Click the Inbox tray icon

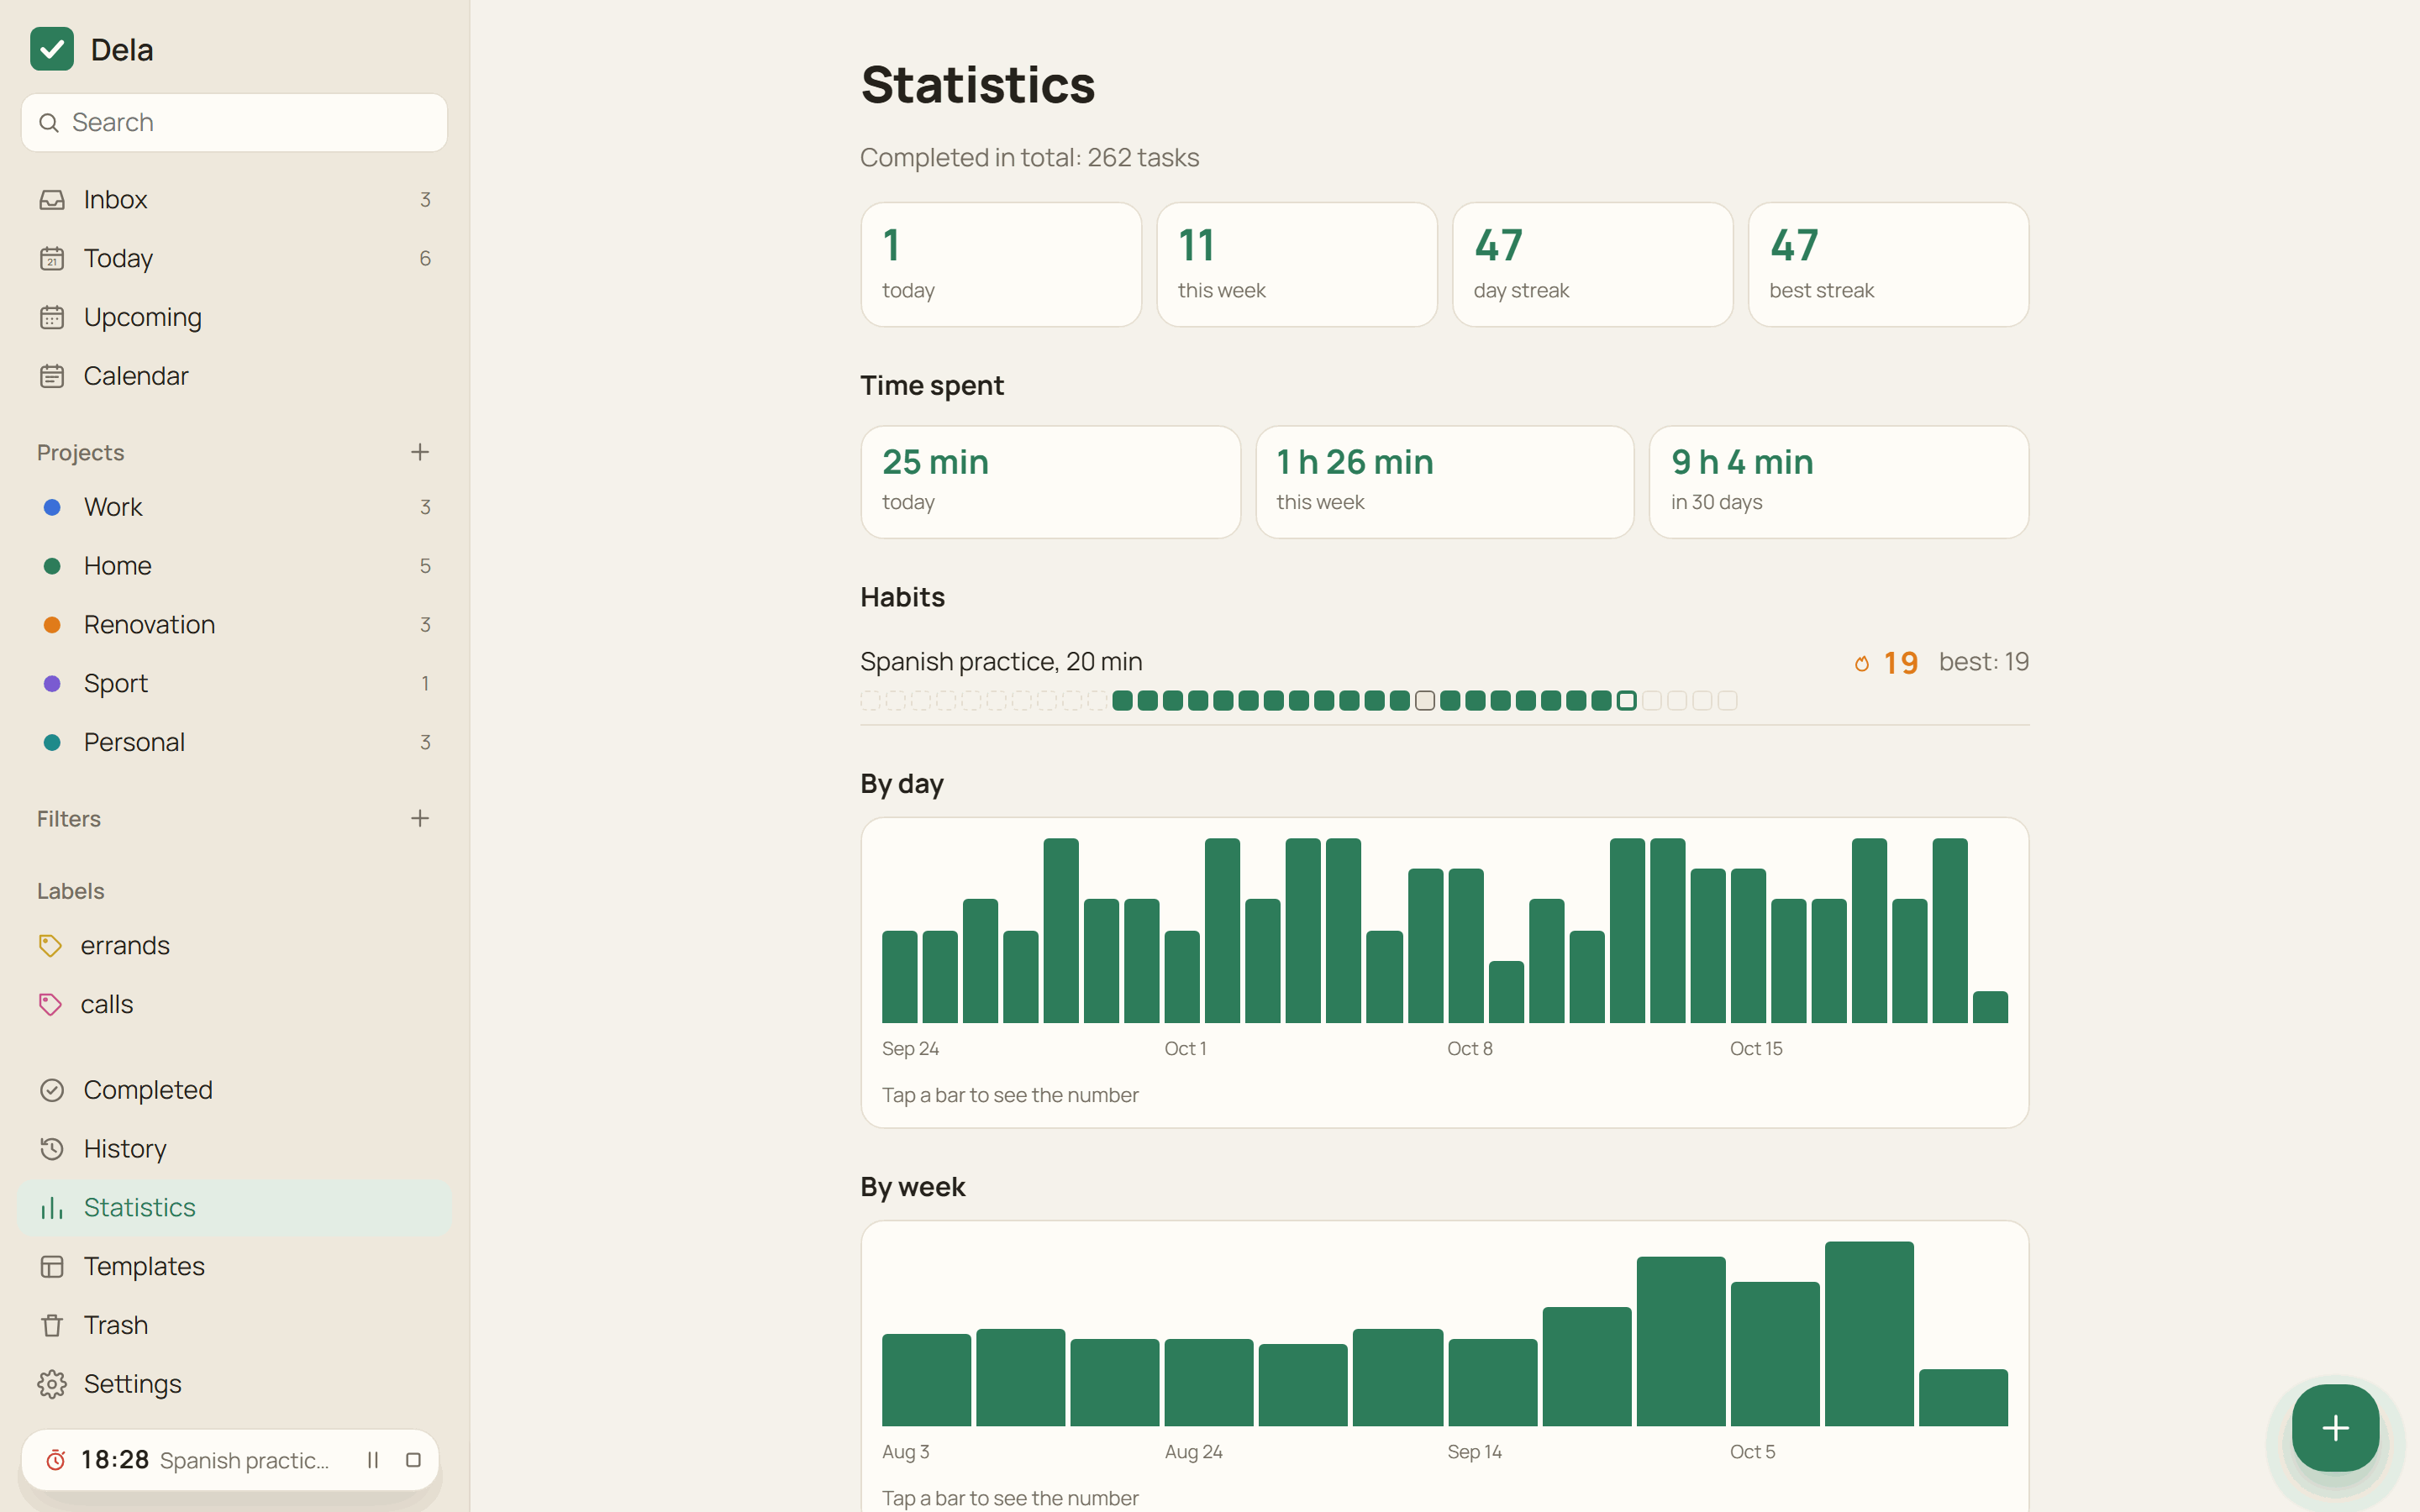pos(52,200)
